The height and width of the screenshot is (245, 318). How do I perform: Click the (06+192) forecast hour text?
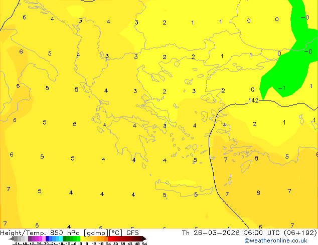coord(300,233)
